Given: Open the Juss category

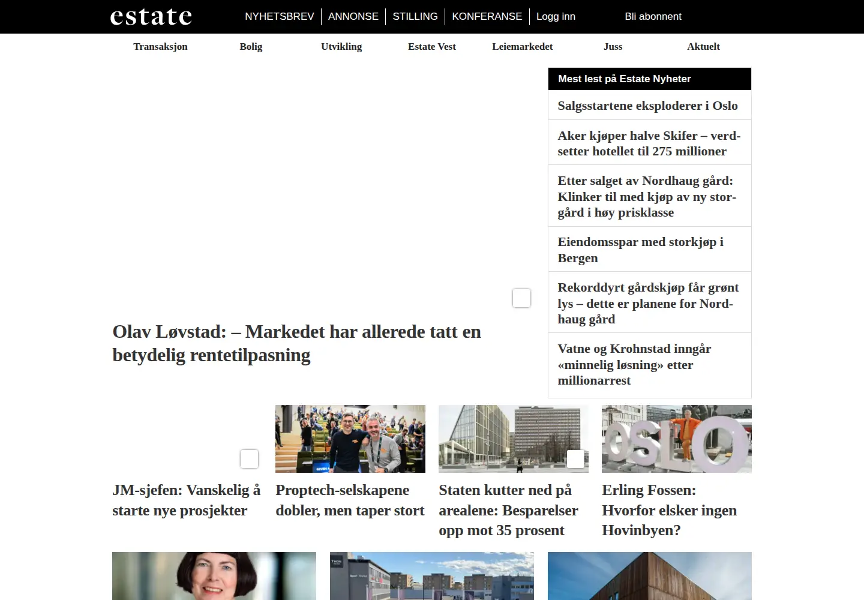Looking at the screenshot, I should point(613,46).
